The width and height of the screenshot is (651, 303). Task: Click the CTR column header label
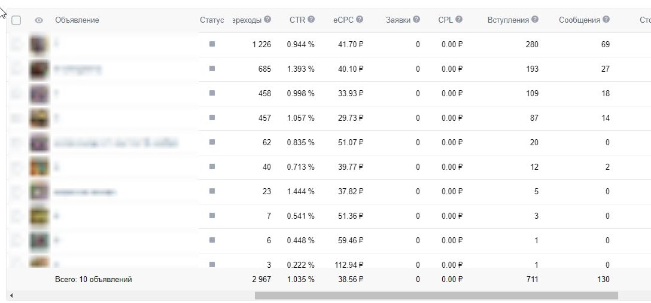[x=297, y=20]
